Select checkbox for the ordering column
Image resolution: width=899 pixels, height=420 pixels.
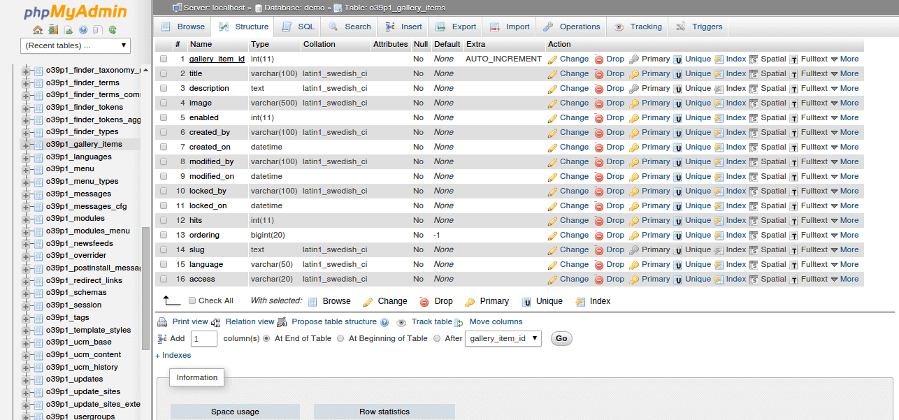tap(164, 235)
